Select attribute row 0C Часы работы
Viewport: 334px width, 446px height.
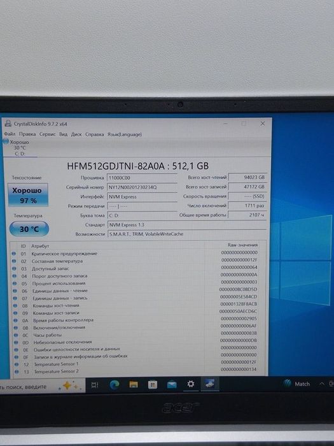coord(139,334)
